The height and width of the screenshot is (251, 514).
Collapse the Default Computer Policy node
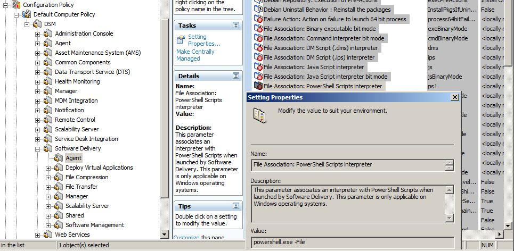pyautogui.click(x=16, y=15)
